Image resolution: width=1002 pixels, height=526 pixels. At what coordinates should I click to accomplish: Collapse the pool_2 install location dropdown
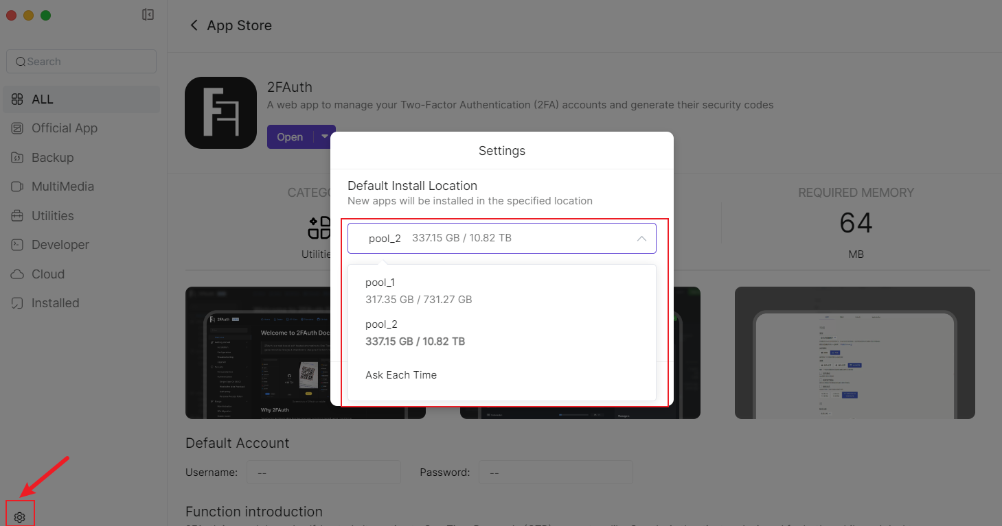[641, 239]
